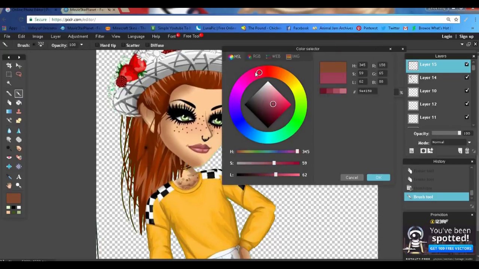Select the Crop tool
The width and height of the screenshot is (479, 269).
[9, 65]
